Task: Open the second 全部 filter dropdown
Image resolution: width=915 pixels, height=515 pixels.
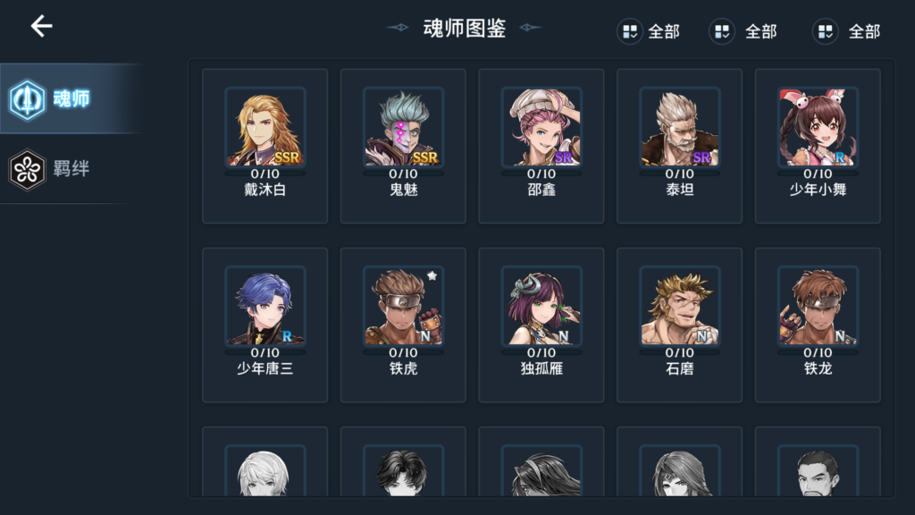Action: [x=743, y=31]
